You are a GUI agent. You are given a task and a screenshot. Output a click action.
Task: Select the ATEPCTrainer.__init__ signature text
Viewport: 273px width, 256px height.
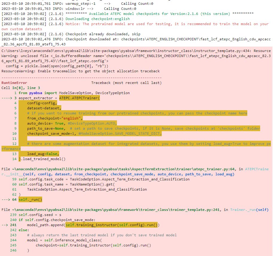pyautogui.click(x=120, y=174)
